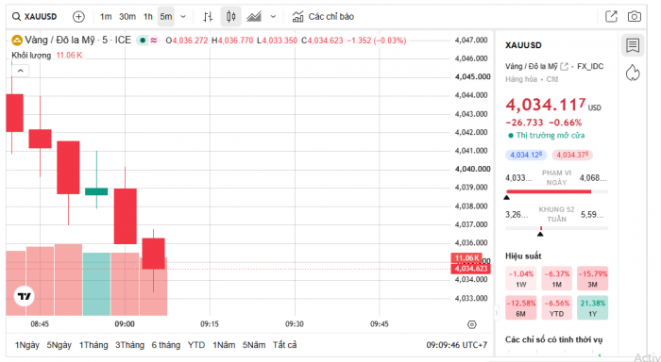Open the XAUUSD symbol search

(x=35, y=17)
